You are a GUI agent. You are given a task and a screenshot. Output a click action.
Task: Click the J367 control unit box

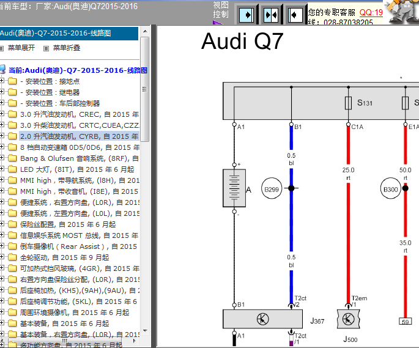click(x=262, y=319)
